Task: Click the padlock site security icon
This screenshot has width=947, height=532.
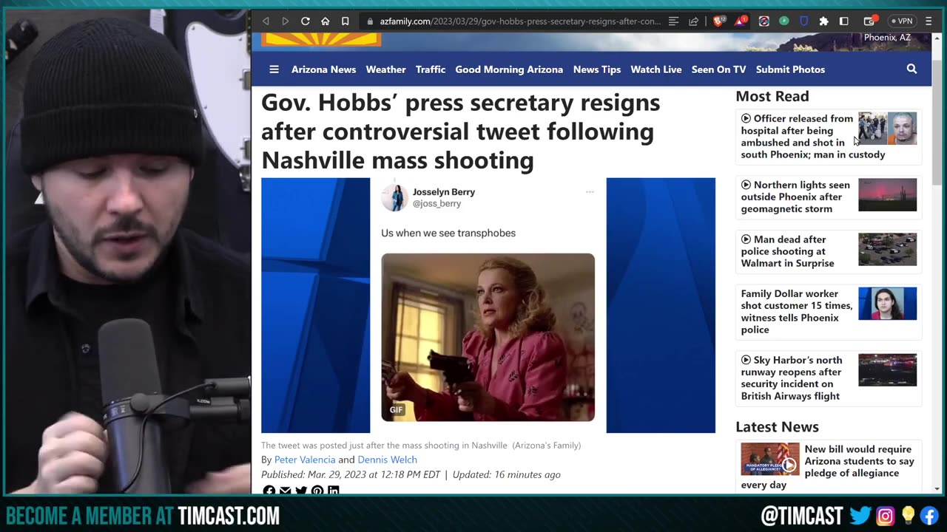Action: [370, 21]
